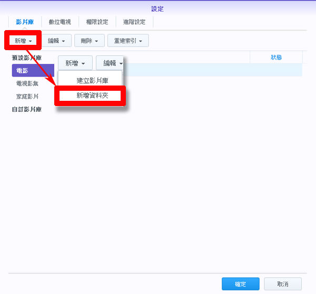Pick the 家庭影片 library
This screenshot has width=316, height=294.
click(x=26, y=97)
